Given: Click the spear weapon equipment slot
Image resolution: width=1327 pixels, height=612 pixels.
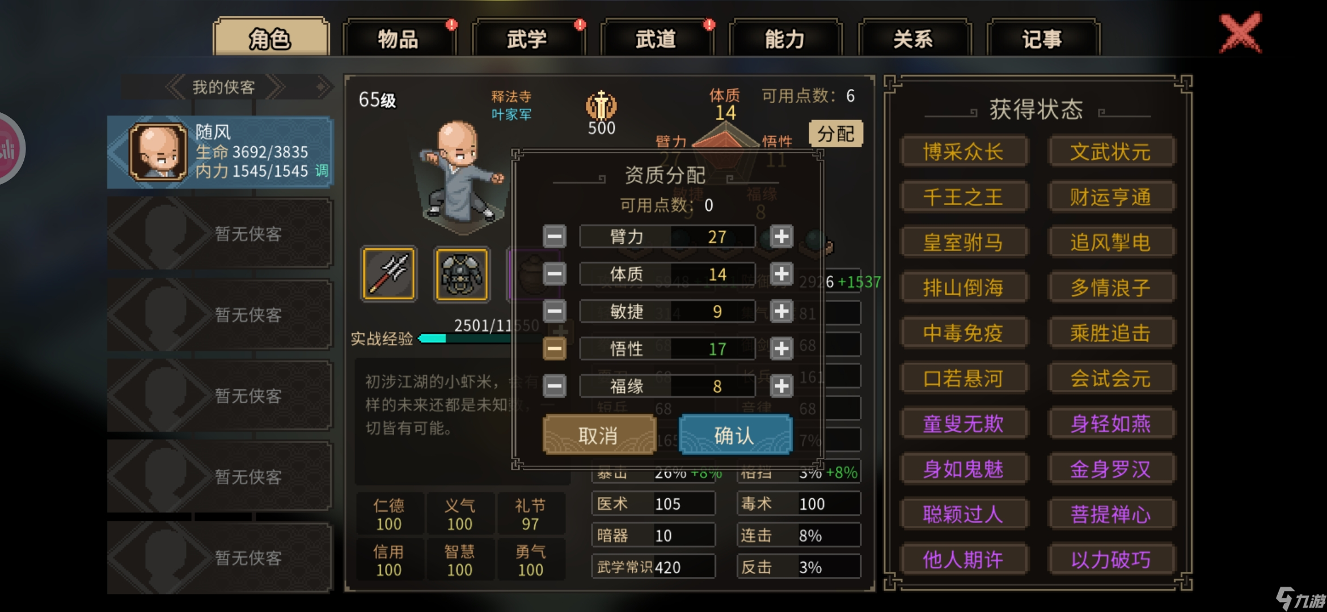Looking at the screenshot, I should point(389,274).
